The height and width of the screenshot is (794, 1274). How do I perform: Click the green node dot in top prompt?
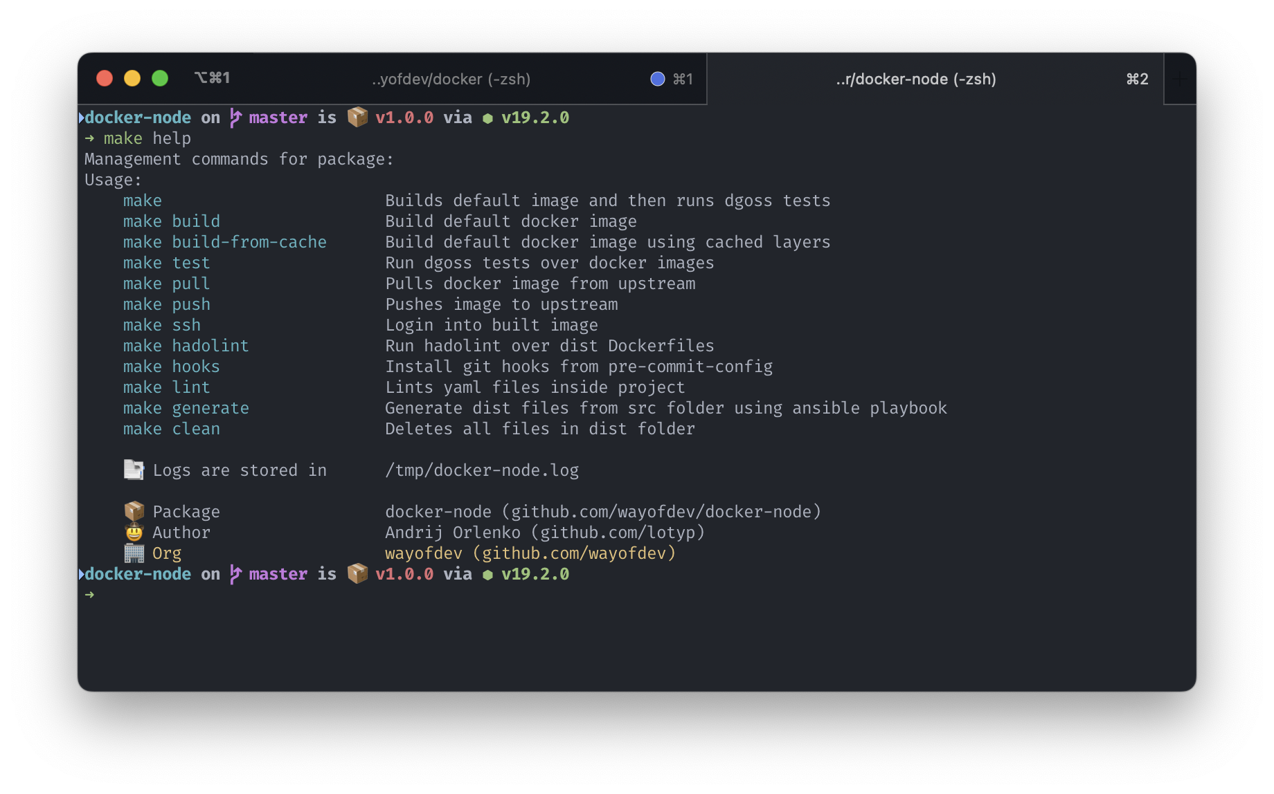click(487, 118)
